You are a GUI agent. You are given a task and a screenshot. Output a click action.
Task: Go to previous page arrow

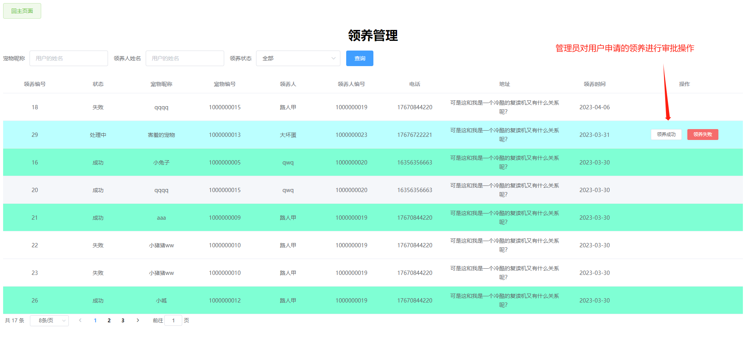[80, 320]
